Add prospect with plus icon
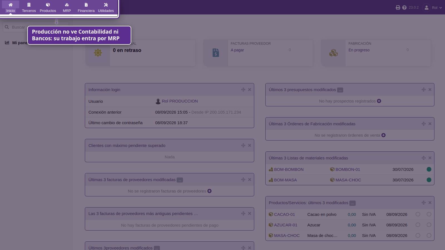 379,101
